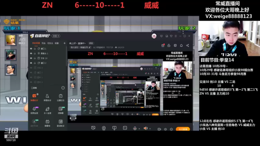
Task: Open toolbox more options circle icon
Action: 63,88
